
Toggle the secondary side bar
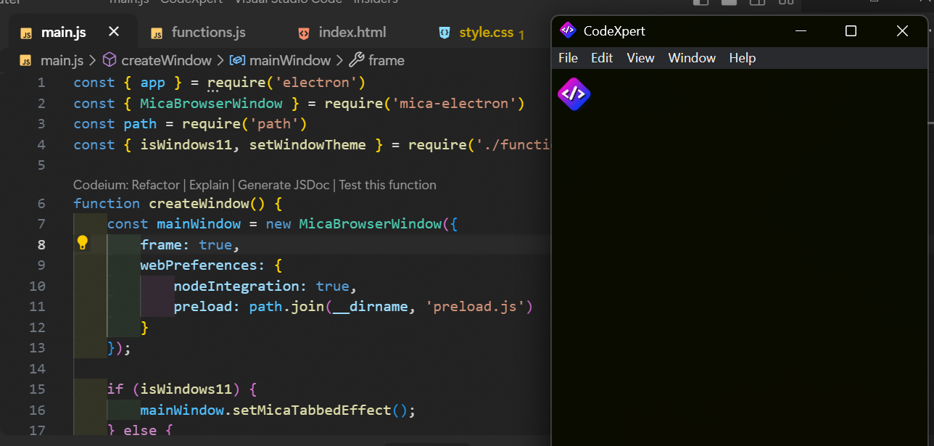[x=756, y=4]
